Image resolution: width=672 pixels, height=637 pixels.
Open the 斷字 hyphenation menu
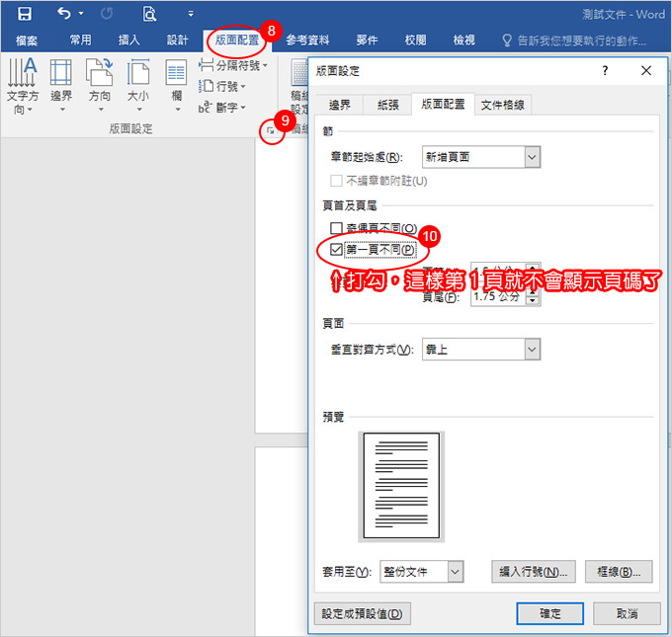tap(222, 107)
